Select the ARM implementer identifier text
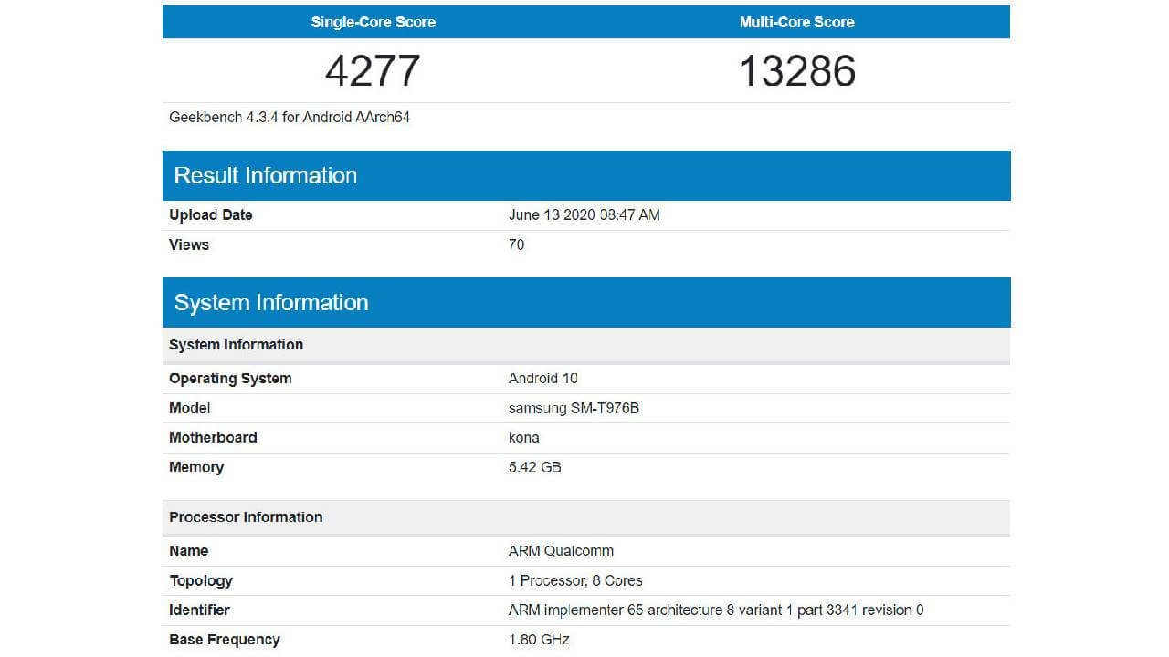1169x657 pixels. point(715,610)
